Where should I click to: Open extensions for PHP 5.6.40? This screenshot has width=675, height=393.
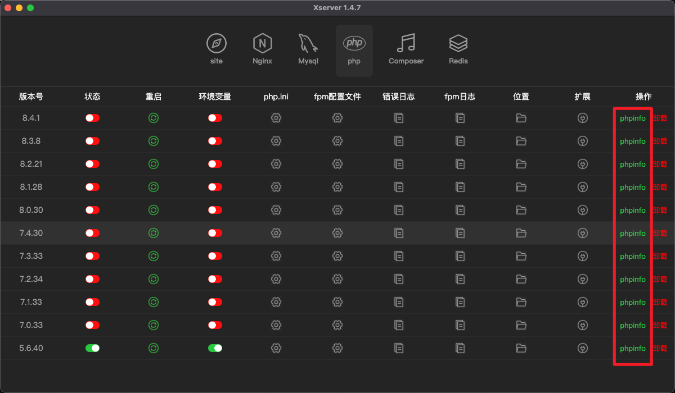(583, 348)
